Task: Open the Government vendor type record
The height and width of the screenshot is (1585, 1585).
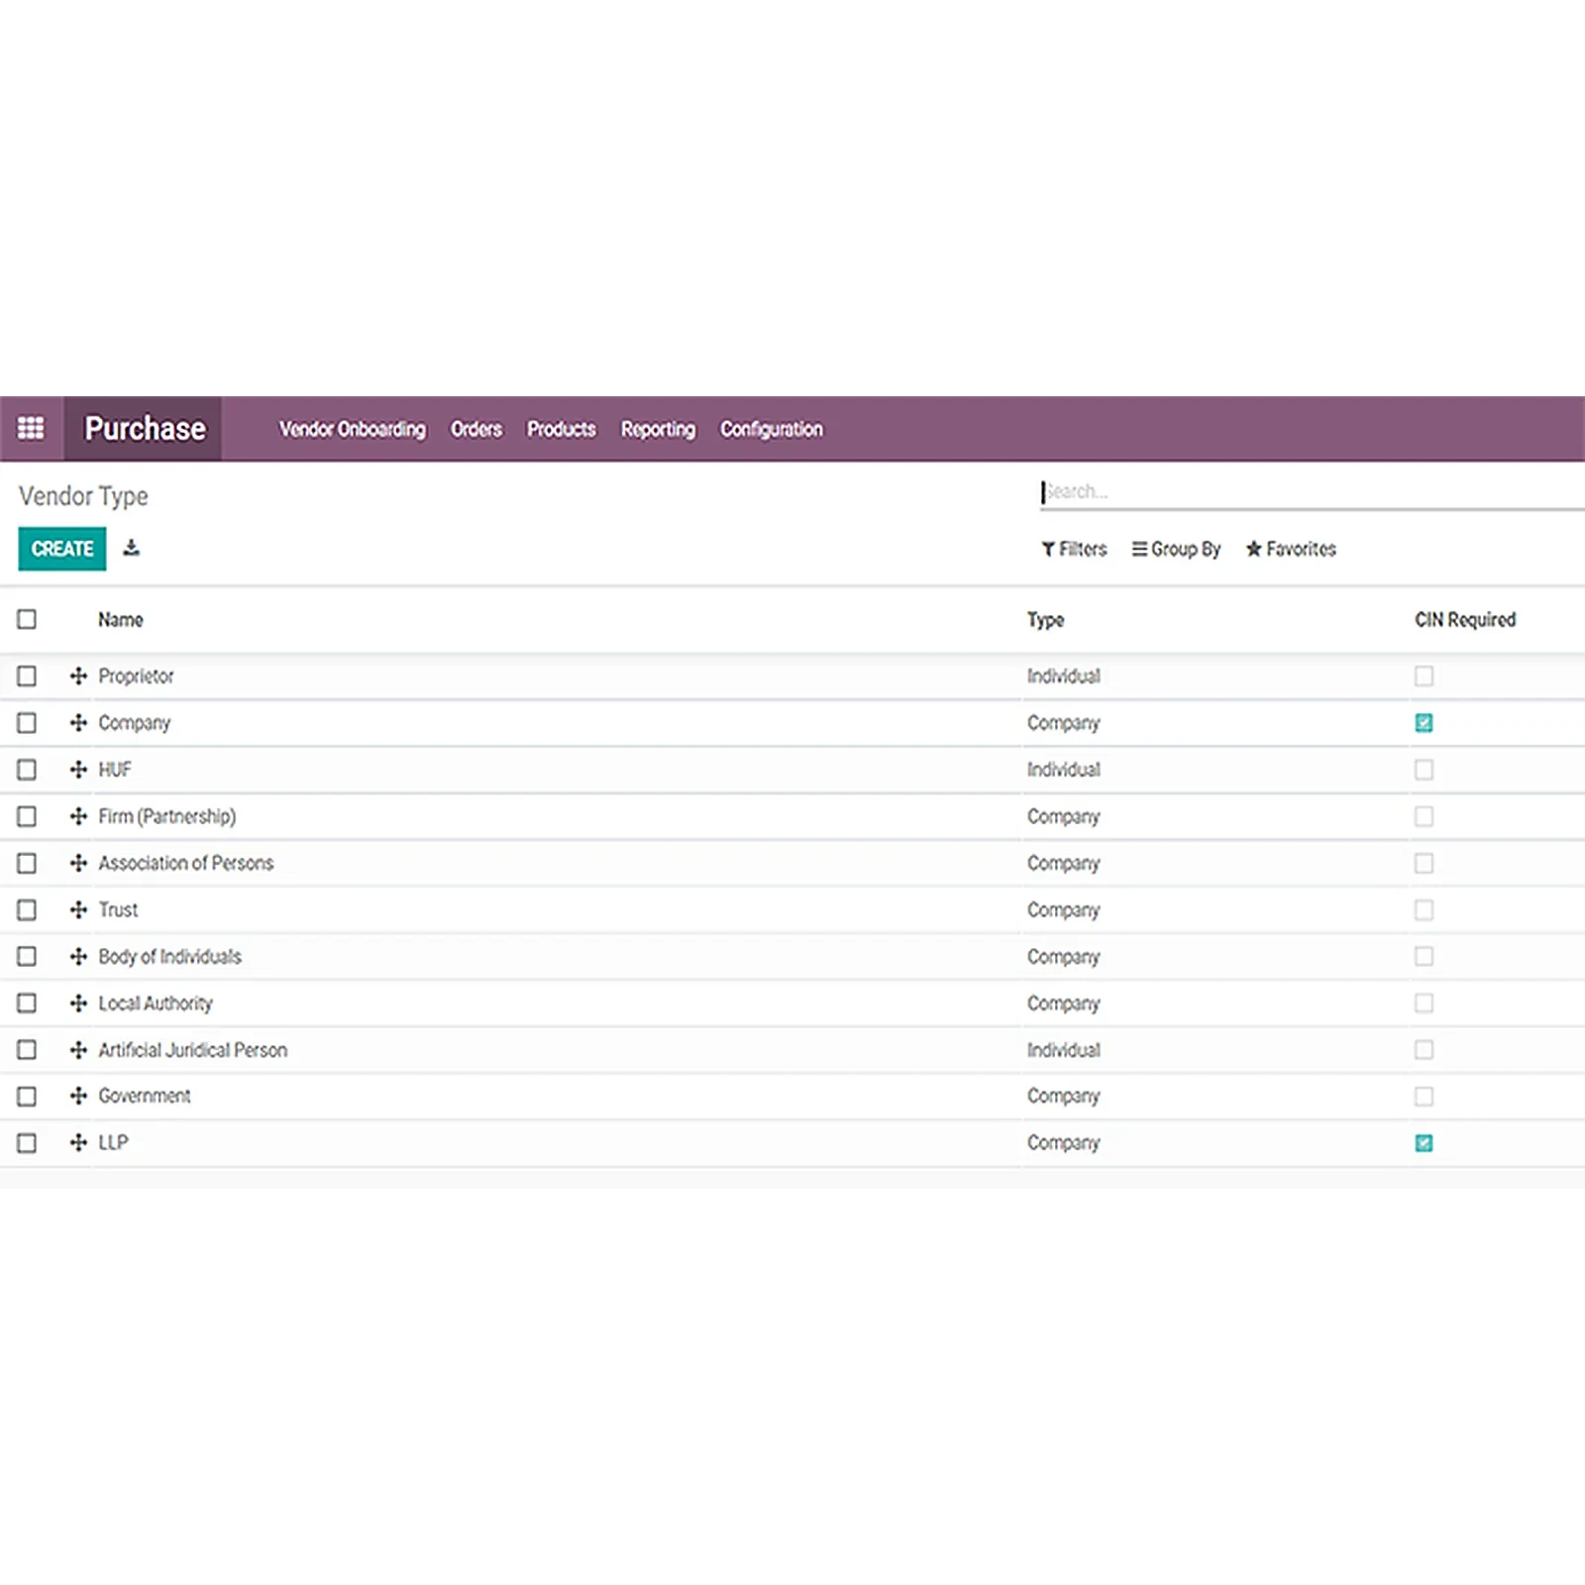Action: tap(144, 1096)
